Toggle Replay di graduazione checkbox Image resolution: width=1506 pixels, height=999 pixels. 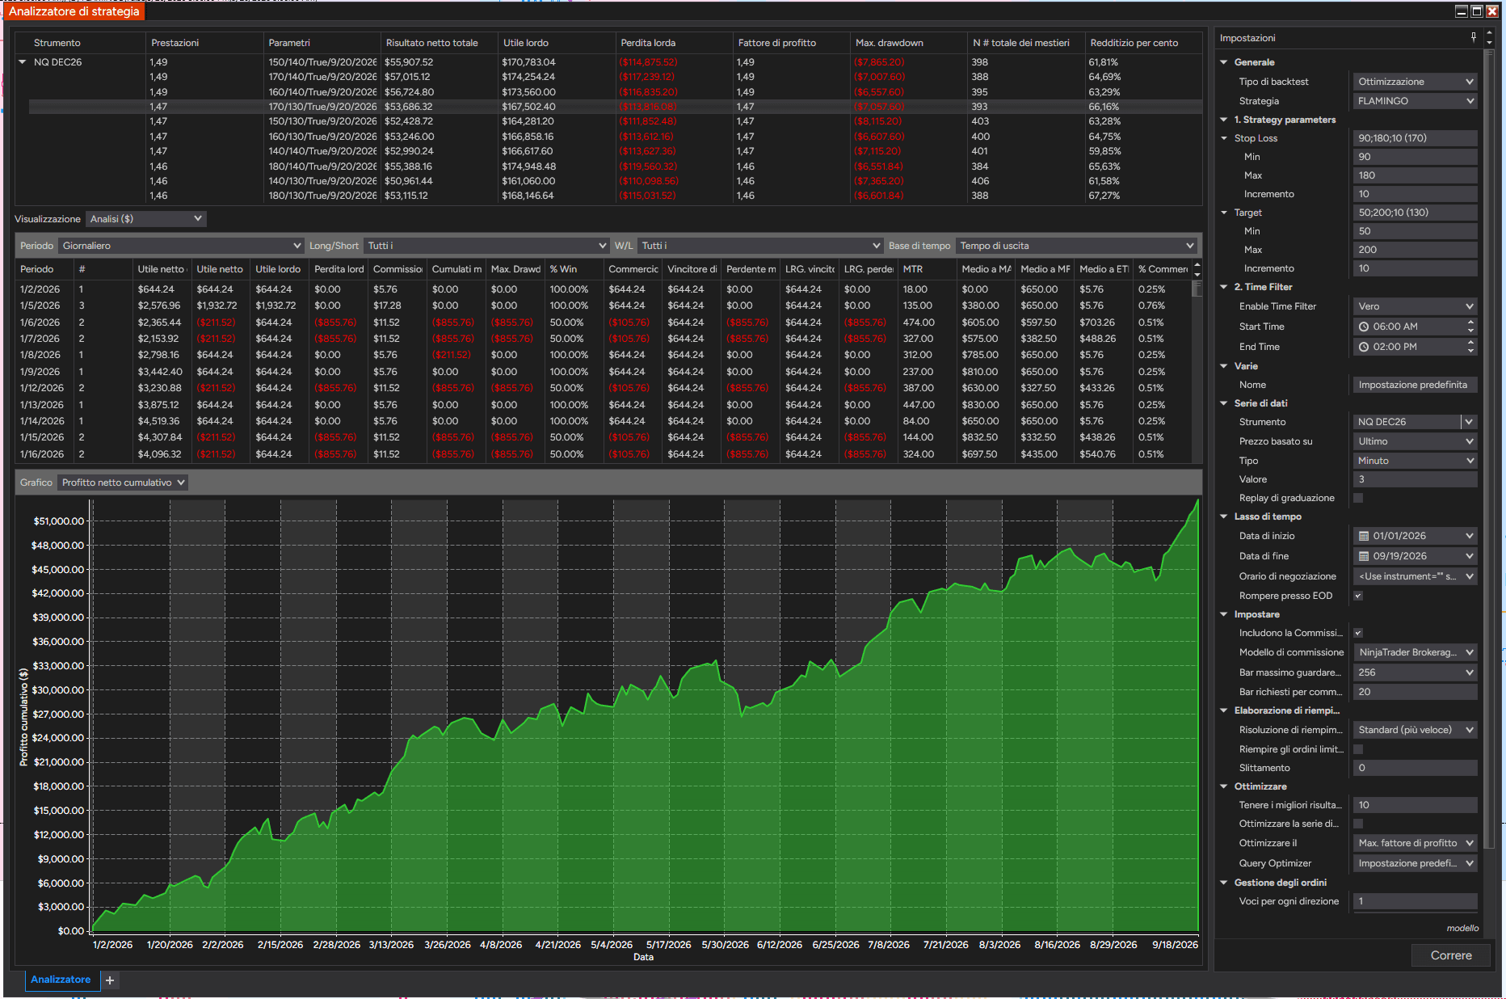pos(1358,498)
